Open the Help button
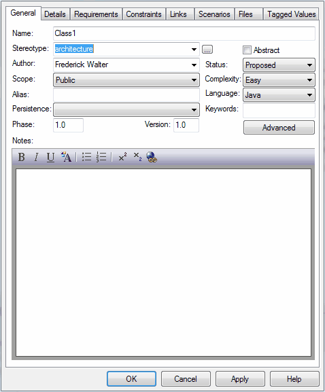 (x=294, y=378)
